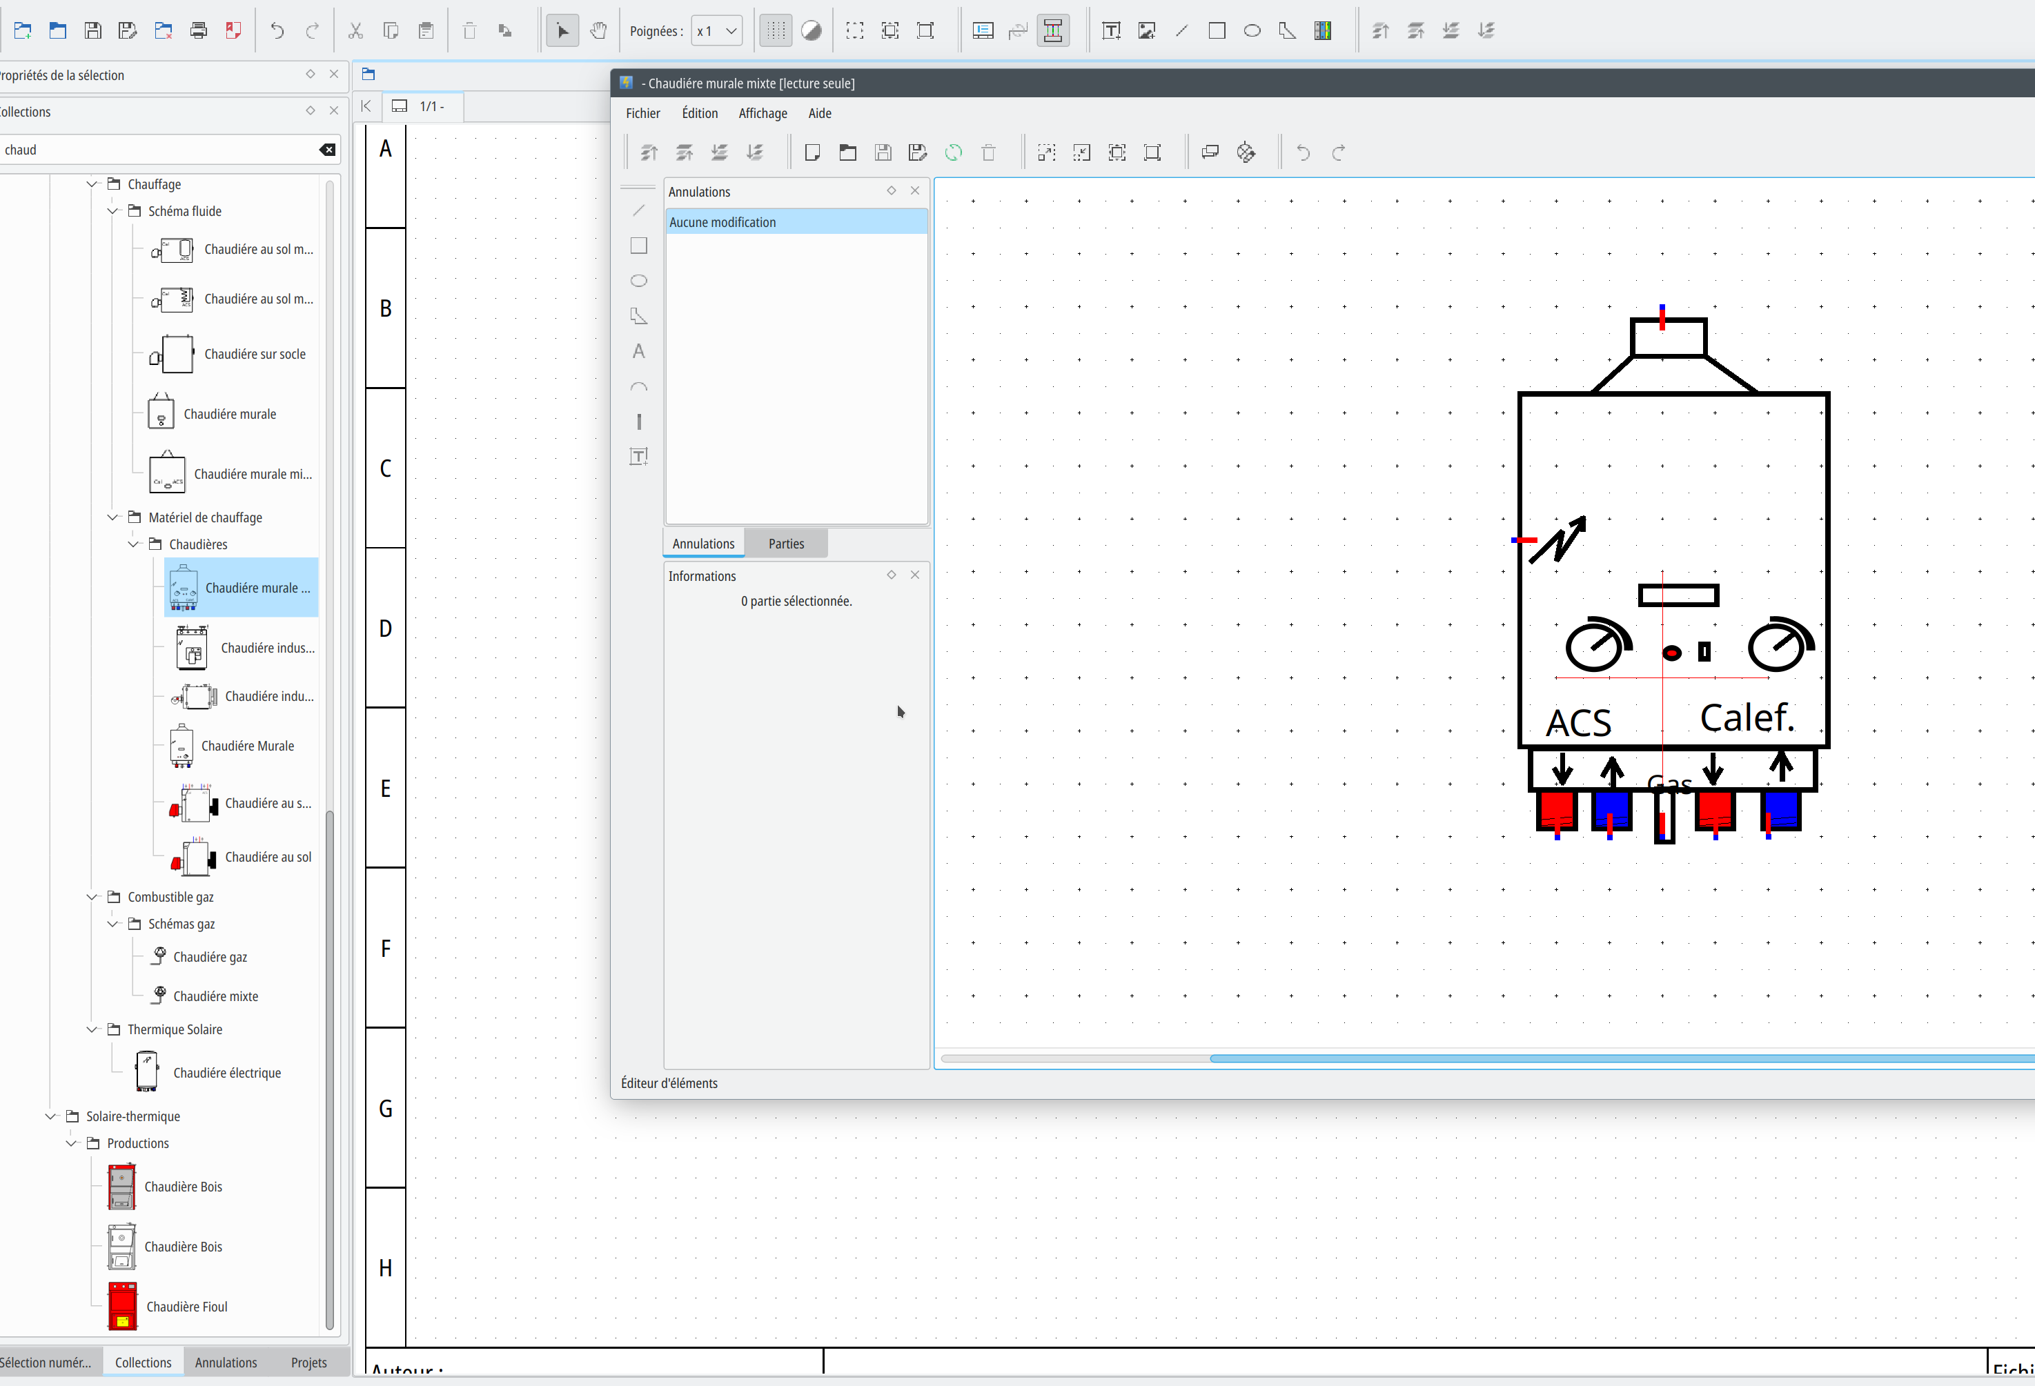The width and height of the screenshot is (2035, 1386).
Task: Select Chaudière Fioul element
Action: (166, 1307)
